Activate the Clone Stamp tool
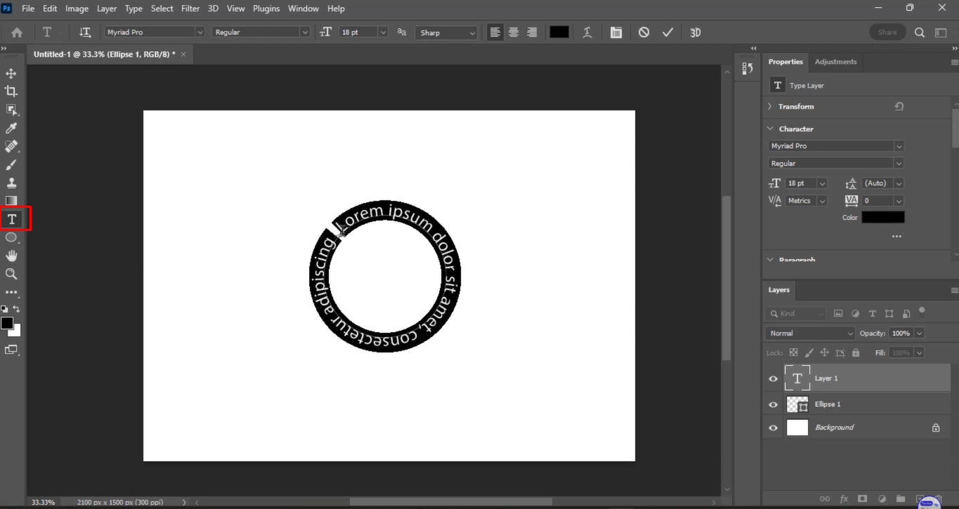Screen dimensions: 959x509 (10, 183)
